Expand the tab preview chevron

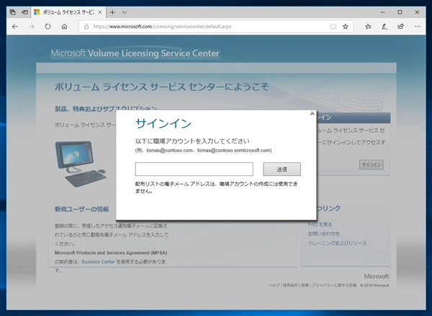tap(125, 12)
